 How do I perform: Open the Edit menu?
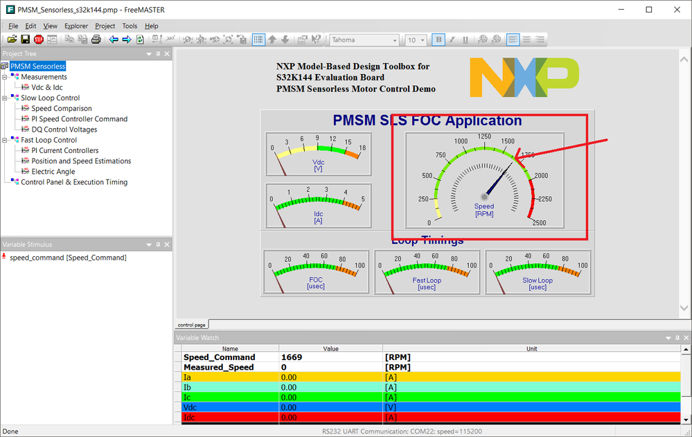(30, 26)
